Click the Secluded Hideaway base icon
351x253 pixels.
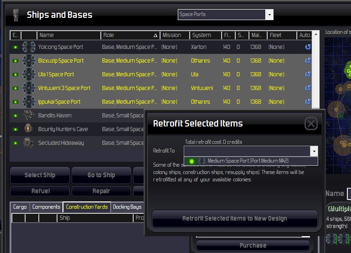28,142
